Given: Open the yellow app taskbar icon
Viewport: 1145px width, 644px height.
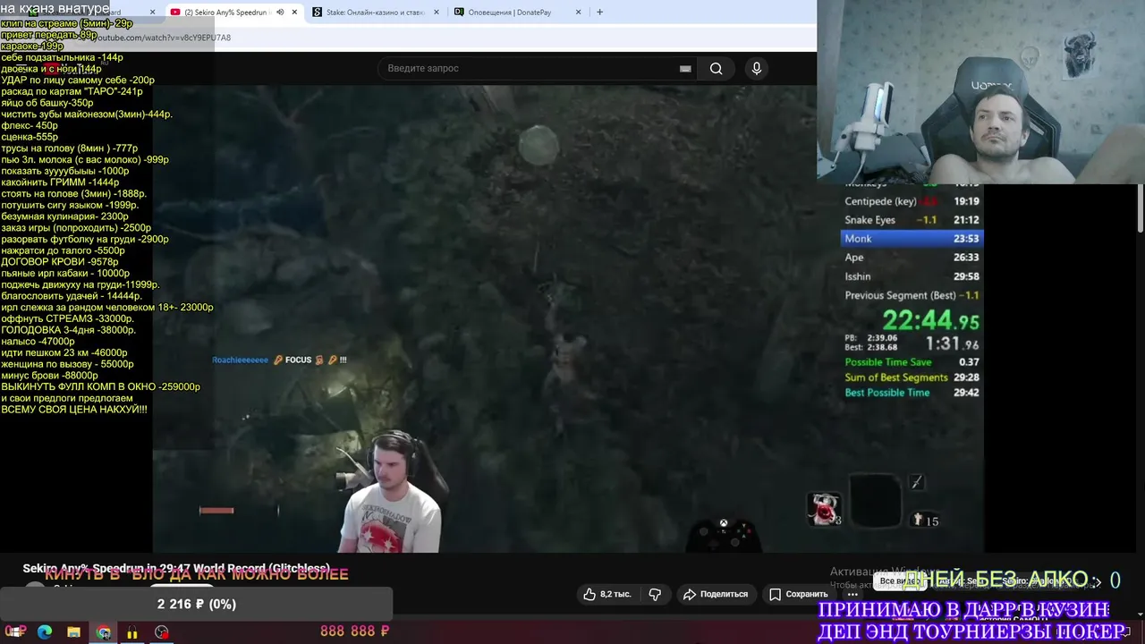Looking at the screenshot, I should point(132,632).
